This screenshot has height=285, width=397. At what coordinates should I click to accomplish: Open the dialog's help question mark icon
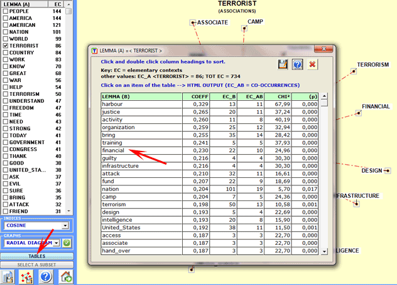[298, 65]
